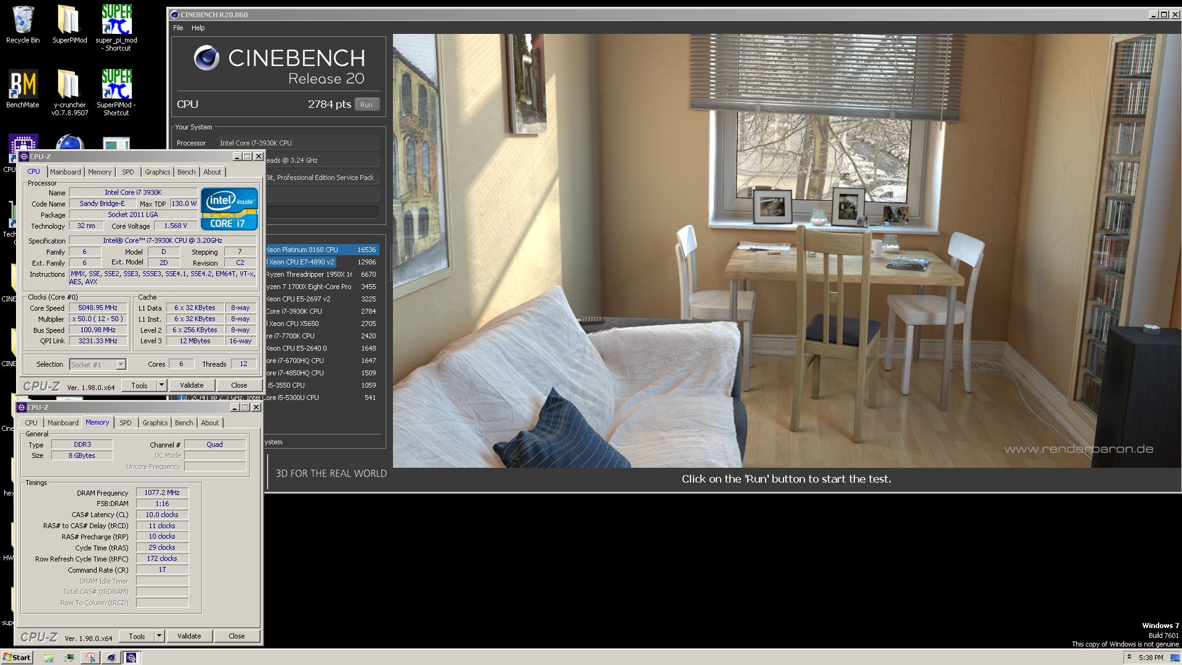Click the Processor field in Your System
Image resolution: width=1182 pixels, height=665 pixels.
coord(298,143)
